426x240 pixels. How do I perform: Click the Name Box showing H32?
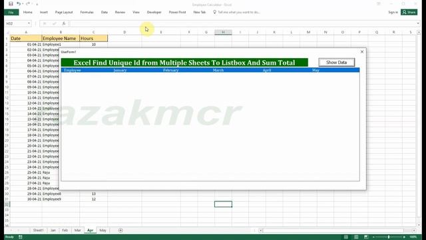15,24
